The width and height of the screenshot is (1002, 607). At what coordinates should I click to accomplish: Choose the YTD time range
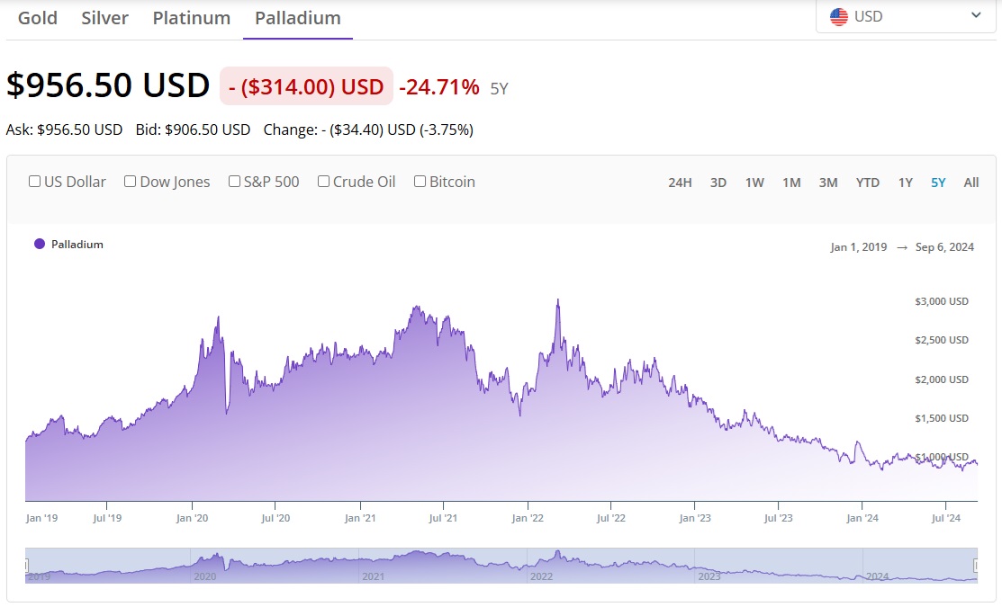(867, 183)
